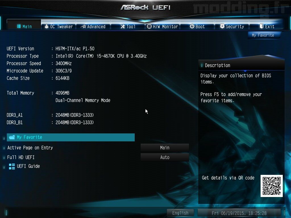Click the date and time display
Screen dimensions: 291x218
239,213
